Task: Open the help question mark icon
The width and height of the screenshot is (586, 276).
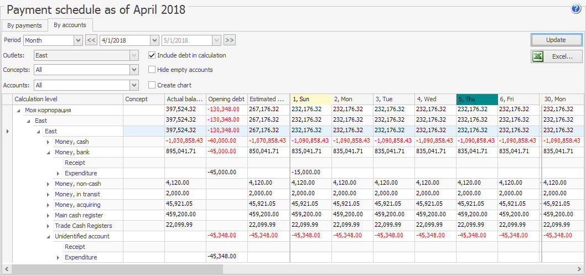Action: click(575, 9)
